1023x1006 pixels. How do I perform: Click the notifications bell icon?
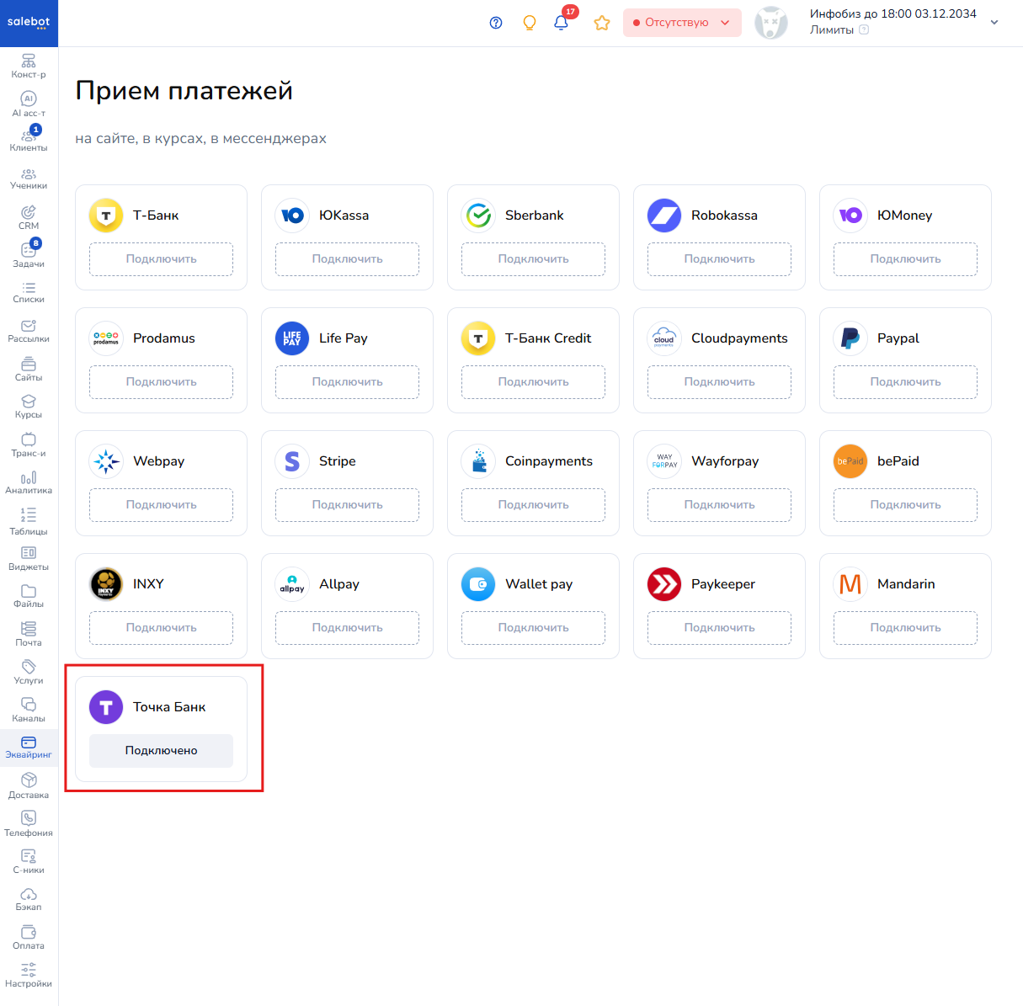(561, 23)
